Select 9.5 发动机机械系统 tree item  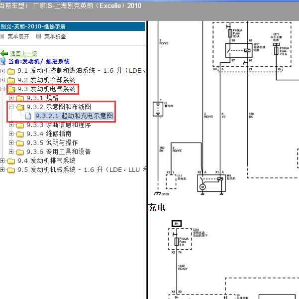[82, 169]
